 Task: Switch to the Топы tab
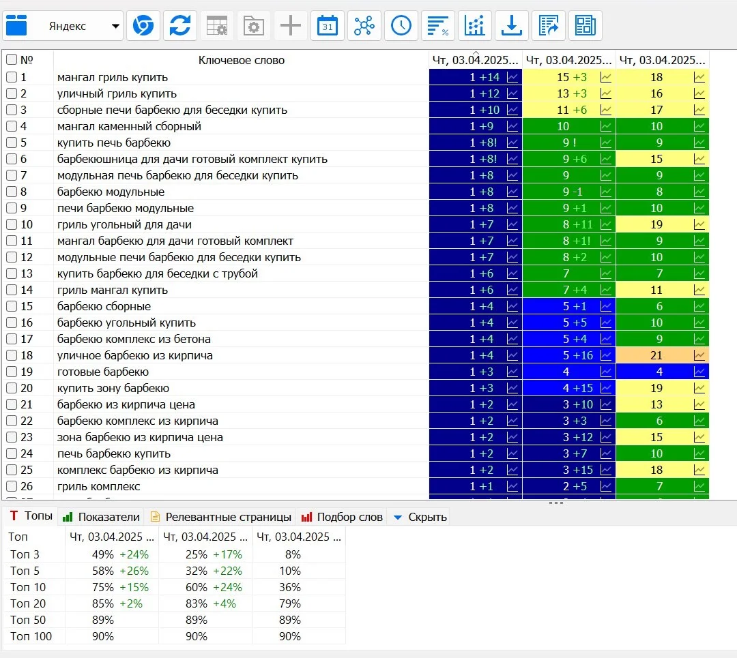(x=31, y=516)
